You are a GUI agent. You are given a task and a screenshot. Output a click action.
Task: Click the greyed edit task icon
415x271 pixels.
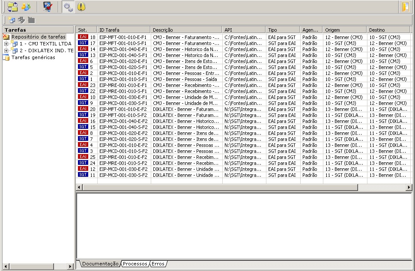[x=21, y=20]
